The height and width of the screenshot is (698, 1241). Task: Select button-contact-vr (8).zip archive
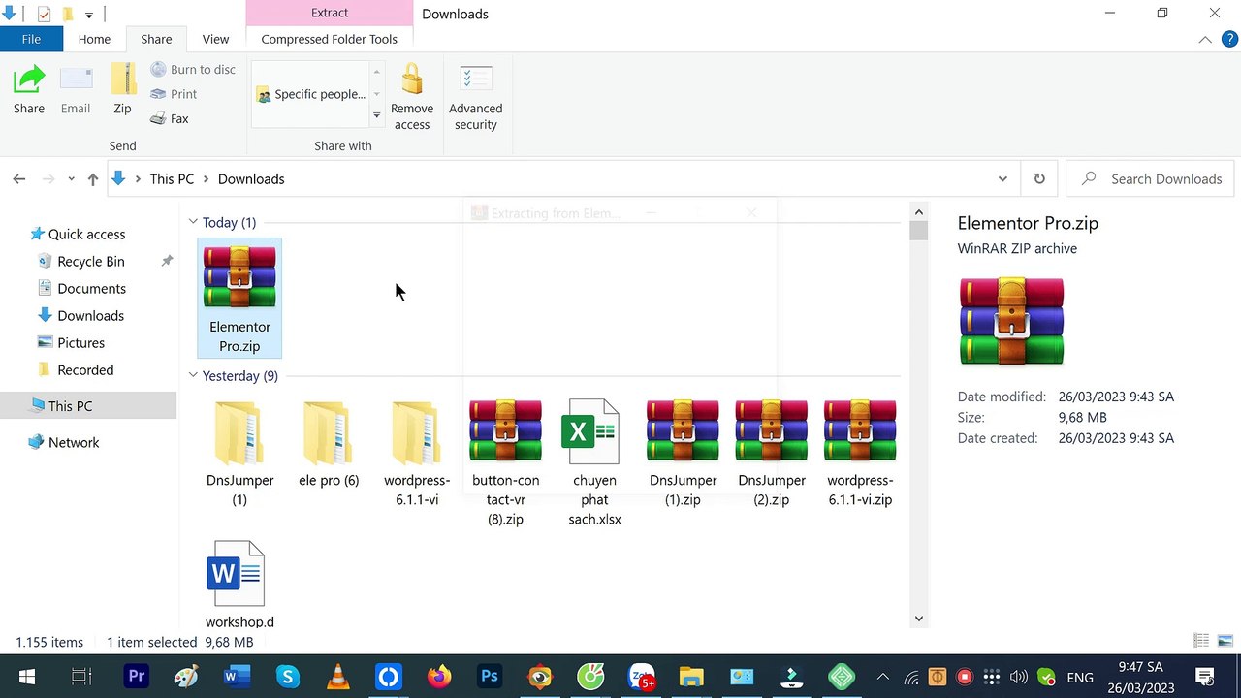pos(505,463)
